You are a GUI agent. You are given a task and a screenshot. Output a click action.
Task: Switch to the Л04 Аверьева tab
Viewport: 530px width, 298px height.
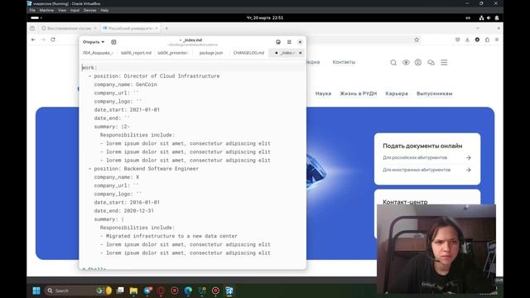point(98,53)
